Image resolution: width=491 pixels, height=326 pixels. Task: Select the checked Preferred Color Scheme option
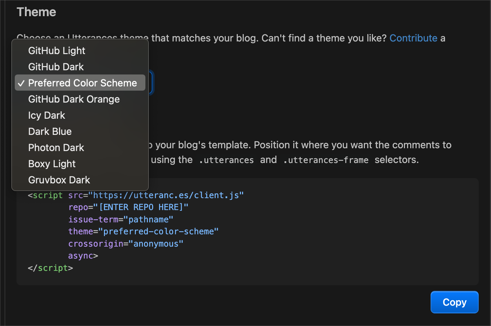pos(80,83)
